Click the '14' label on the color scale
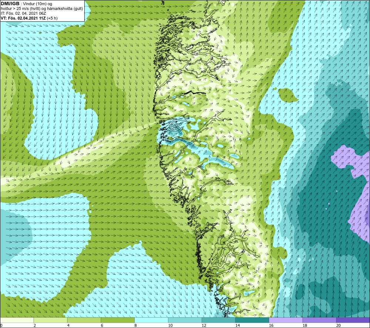370x328 pixels. 238,325
